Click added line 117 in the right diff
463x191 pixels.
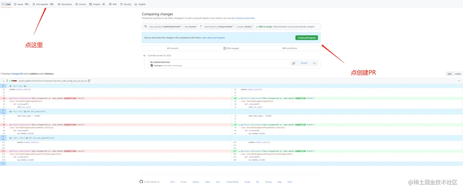pos(347,151)
